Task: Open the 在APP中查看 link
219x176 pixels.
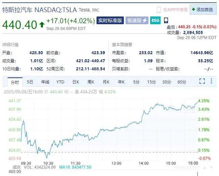Action: pos(175,10)
